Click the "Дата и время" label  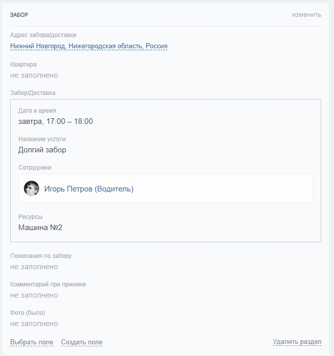pos(37,111)
